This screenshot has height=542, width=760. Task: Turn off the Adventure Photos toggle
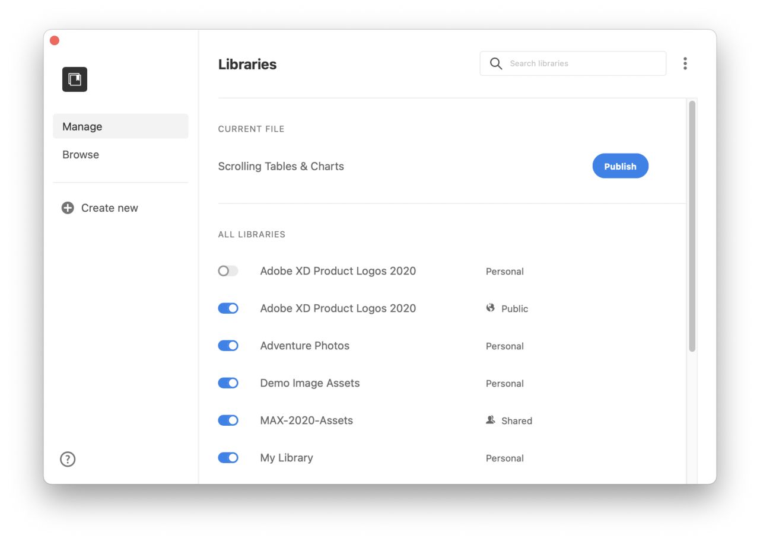point(228,346)
